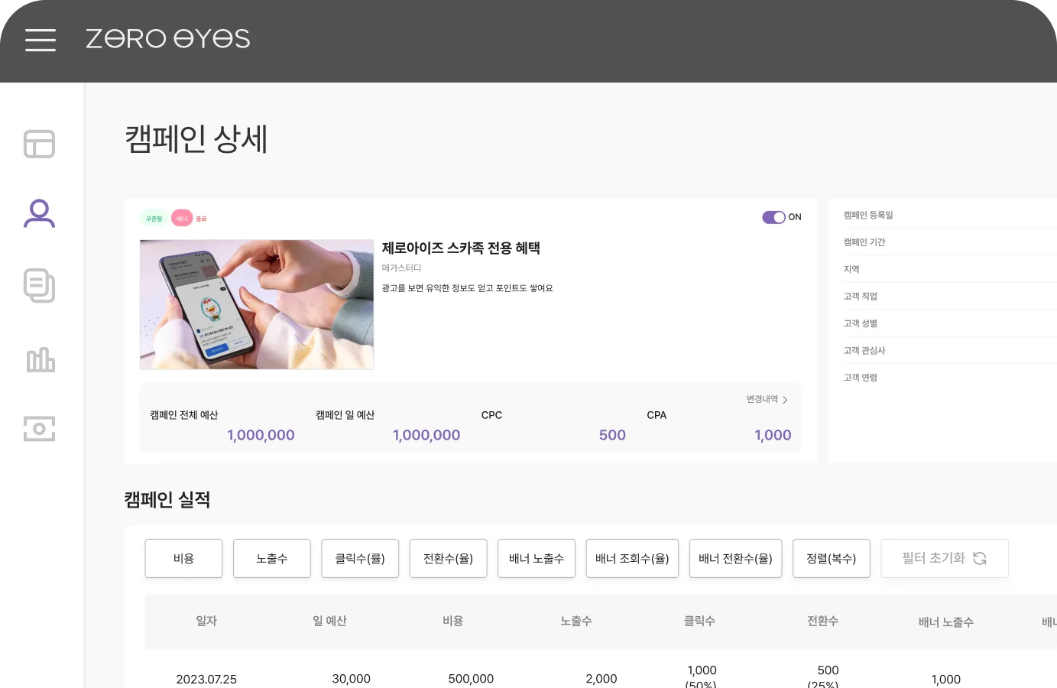
Task: Select the 노출수 filter button
Action: coord(272,559)
